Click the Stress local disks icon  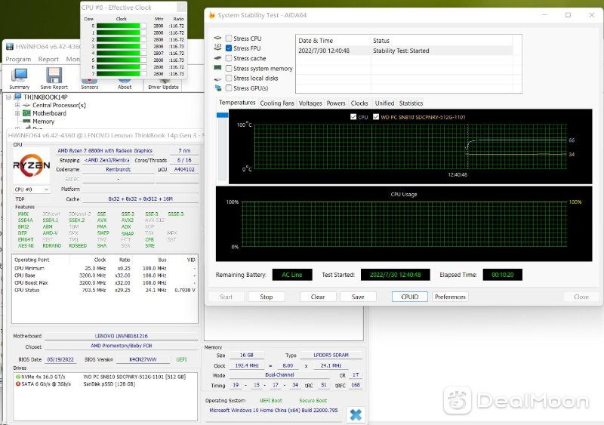[217, 79]
